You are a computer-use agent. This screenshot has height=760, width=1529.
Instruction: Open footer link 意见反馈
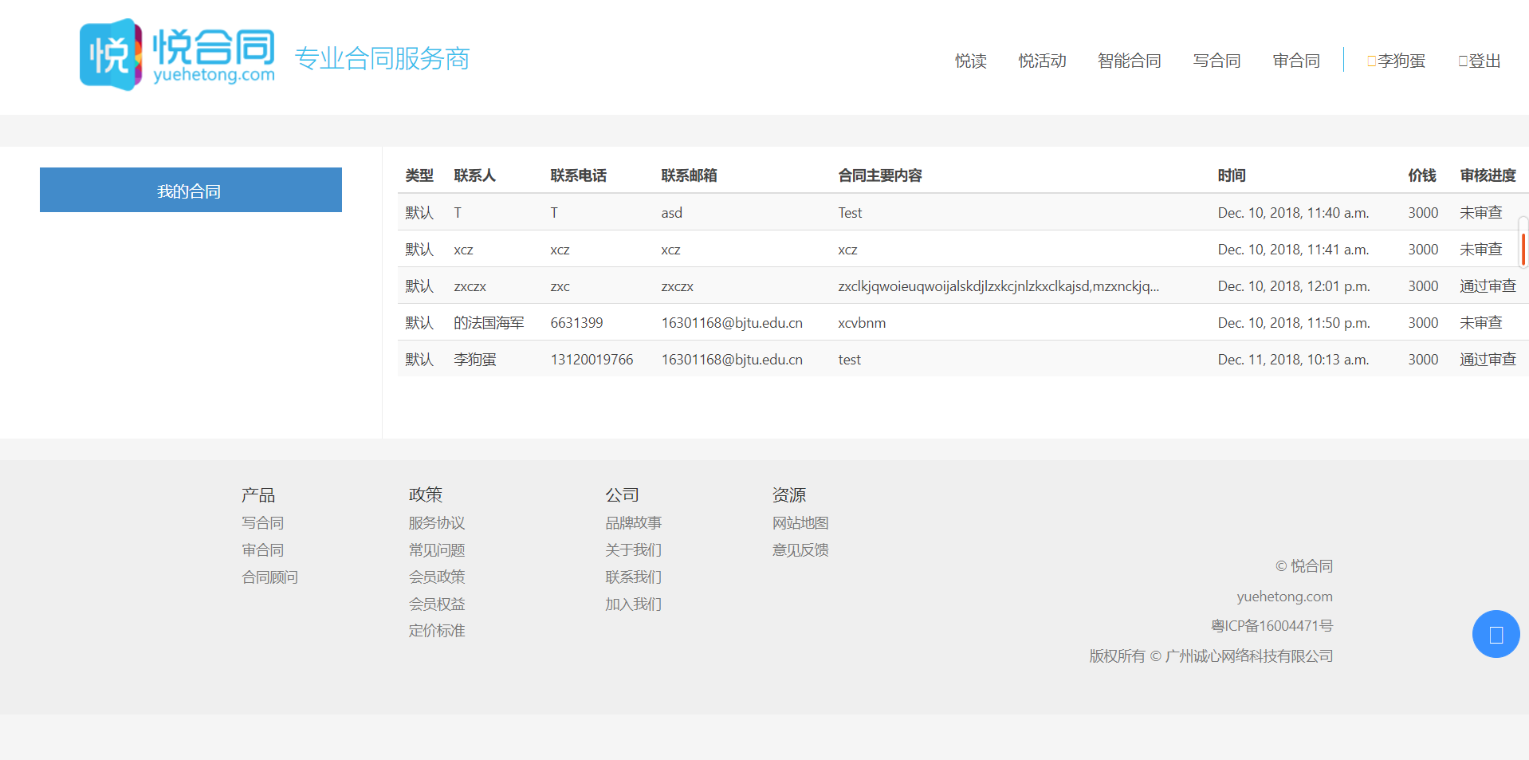pos(800,550)
